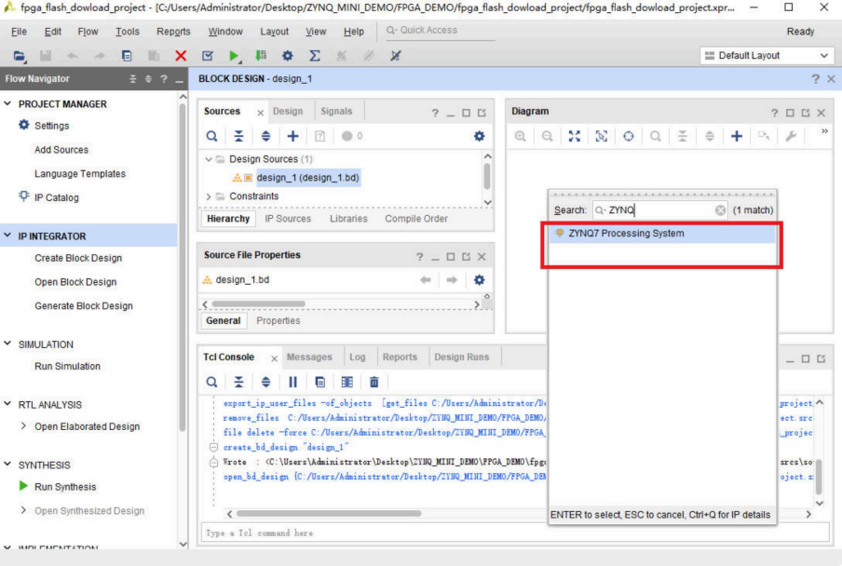Open the Reports menu in menu bar
Image resolution: width=842 pixels, height=566 pixels.
pyautogui.click(x=173, y=31)
